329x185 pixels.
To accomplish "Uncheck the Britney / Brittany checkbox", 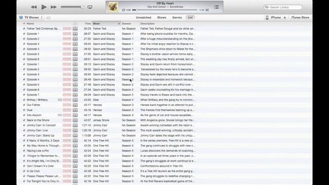I will tap(24, 100).
